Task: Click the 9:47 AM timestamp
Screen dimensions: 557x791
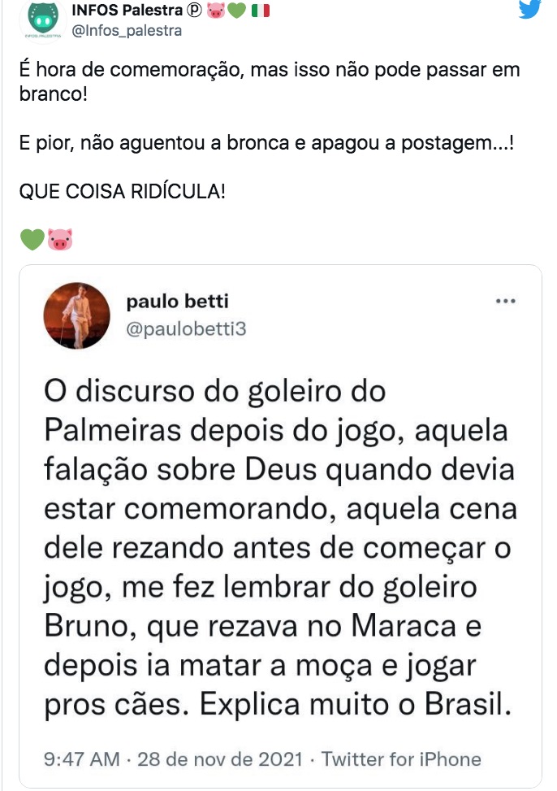Action: [x=81, y=759]
